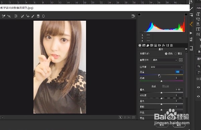Click the 曝光 exposure slider handle

tap(161, 93)
